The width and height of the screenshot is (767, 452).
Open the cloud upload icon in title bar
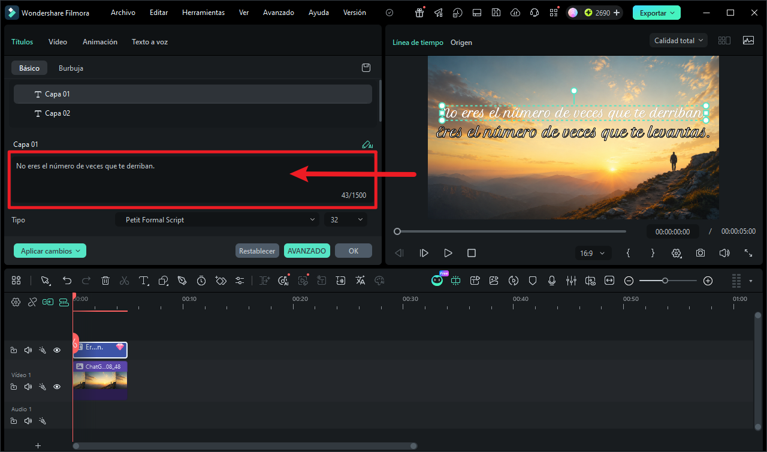(515, 13)
